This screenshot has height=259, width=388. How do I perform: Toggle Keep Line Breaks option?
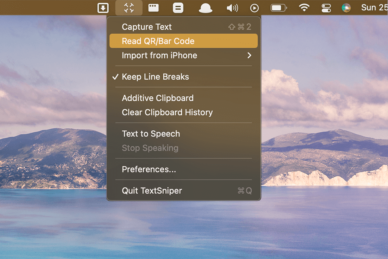[183, 76]
